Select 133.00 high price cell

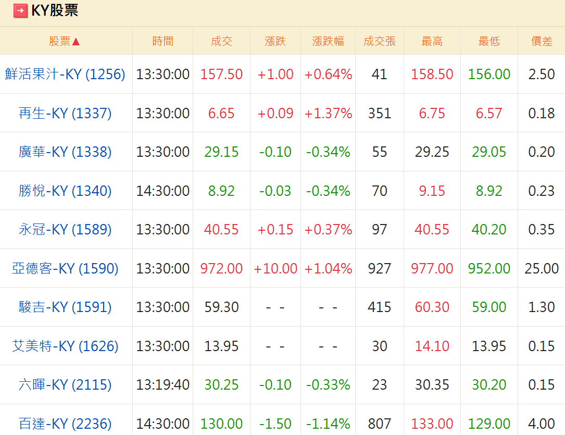[432, 424]
